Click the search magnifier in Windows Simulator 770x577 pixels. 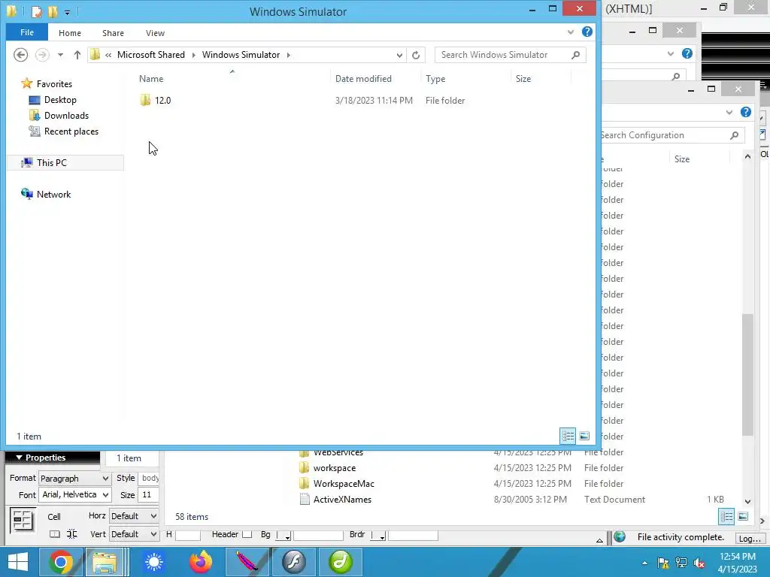click(x=575, y=55)
